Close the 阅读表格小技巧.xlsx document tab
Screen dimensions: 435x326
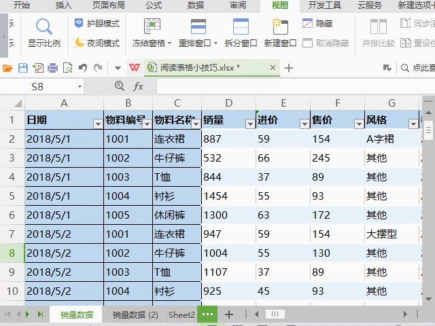(273, 68)
